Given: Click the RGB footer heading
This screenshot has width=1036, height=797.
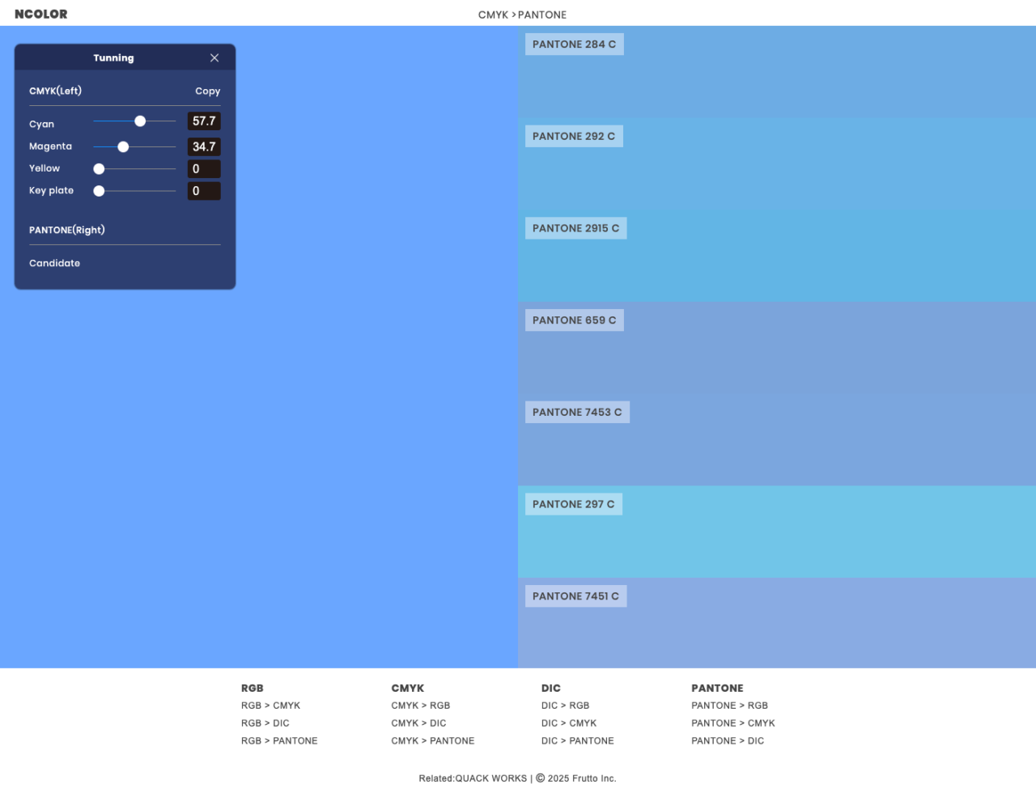Looking at the screenshot, I should point(253,688).
